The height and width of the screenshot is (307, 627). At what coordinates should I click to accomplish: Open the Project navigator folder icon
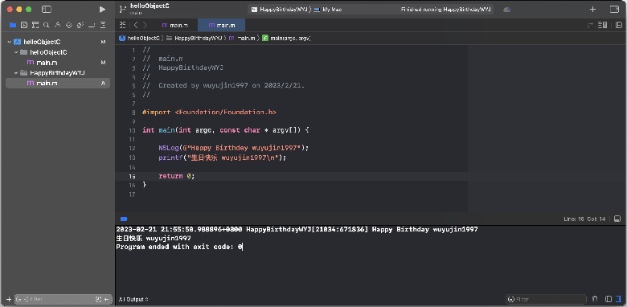pos(13,25)
